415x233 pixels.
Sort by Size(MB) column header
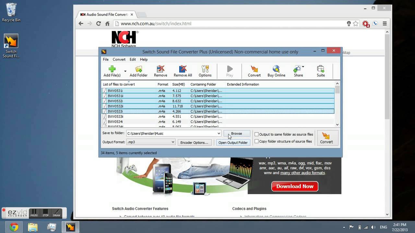(x=180, y=84)
